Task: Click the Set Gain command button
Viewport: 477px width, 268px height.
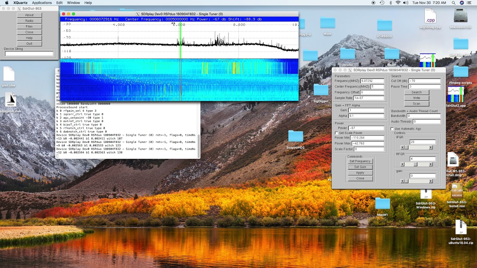Action: pos(360,167)
